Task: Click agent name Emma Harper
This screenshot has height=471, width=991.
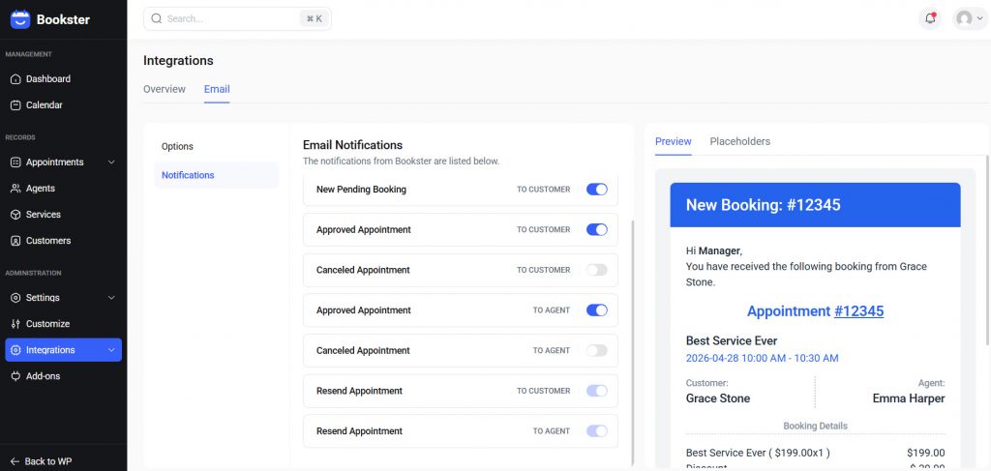Action: coord(909,398)
